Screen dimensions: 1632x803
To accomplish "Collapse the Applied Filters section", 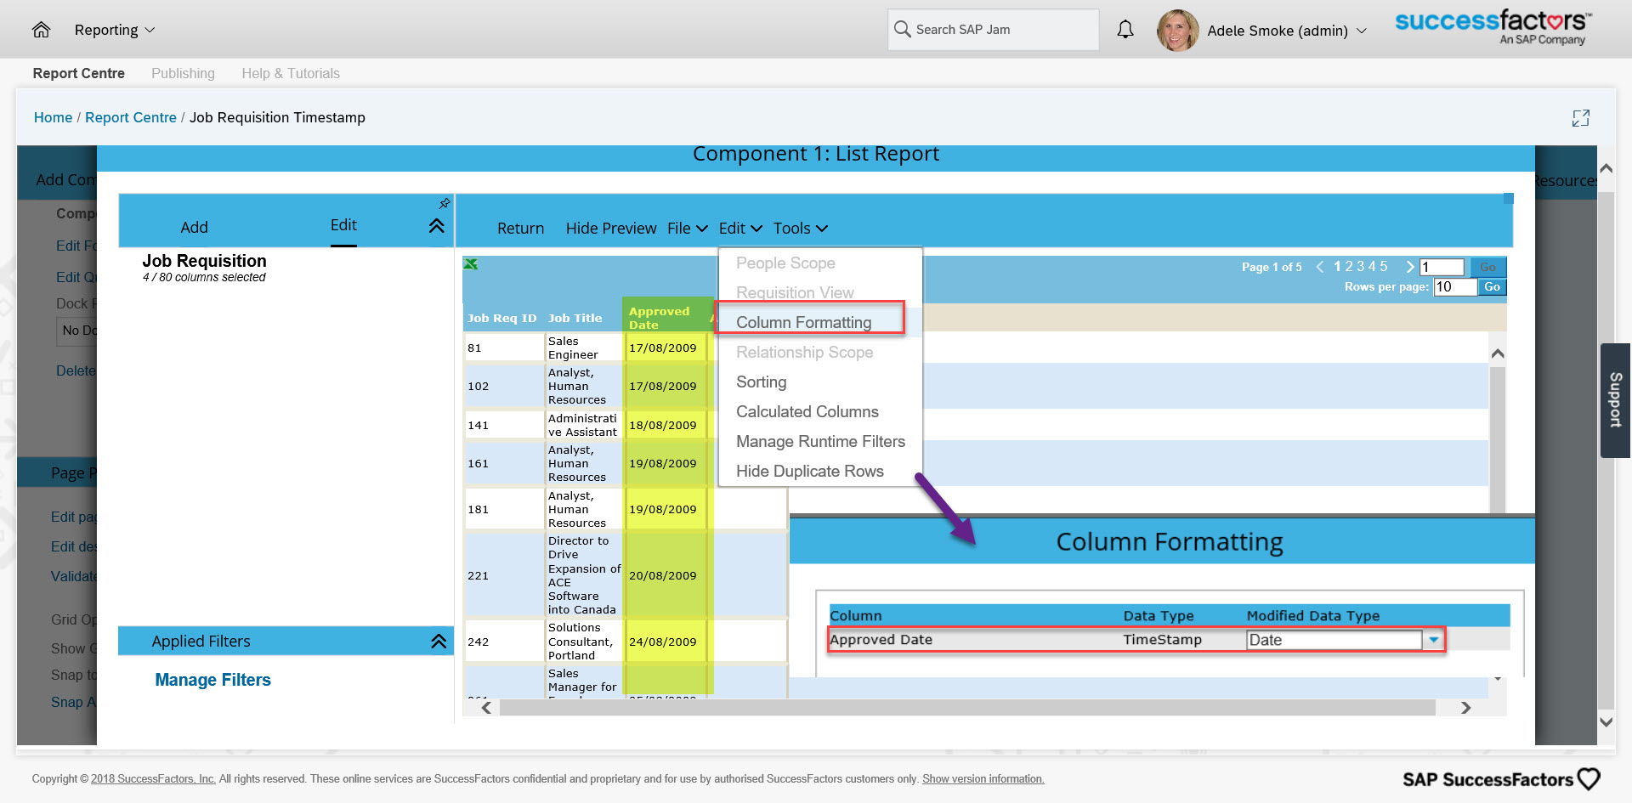I will coord(439,642).
